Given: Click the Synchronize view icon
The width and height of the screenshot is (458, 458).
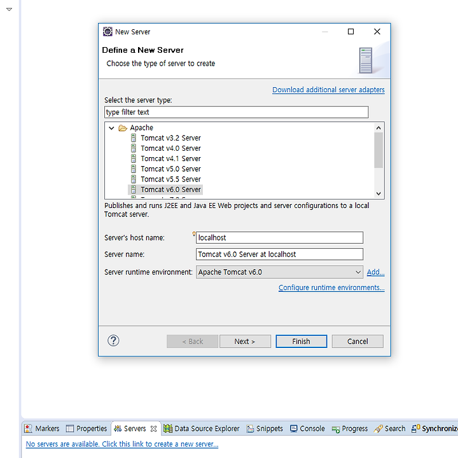Looking at the screenshot, I should (415, 428).
